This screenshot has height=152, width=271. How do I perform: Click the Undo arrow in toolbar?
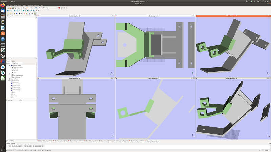tap(27, 8)
